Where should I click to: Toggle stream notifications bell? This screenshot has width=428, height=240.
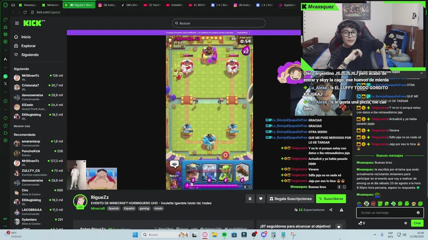pos(250,199)
